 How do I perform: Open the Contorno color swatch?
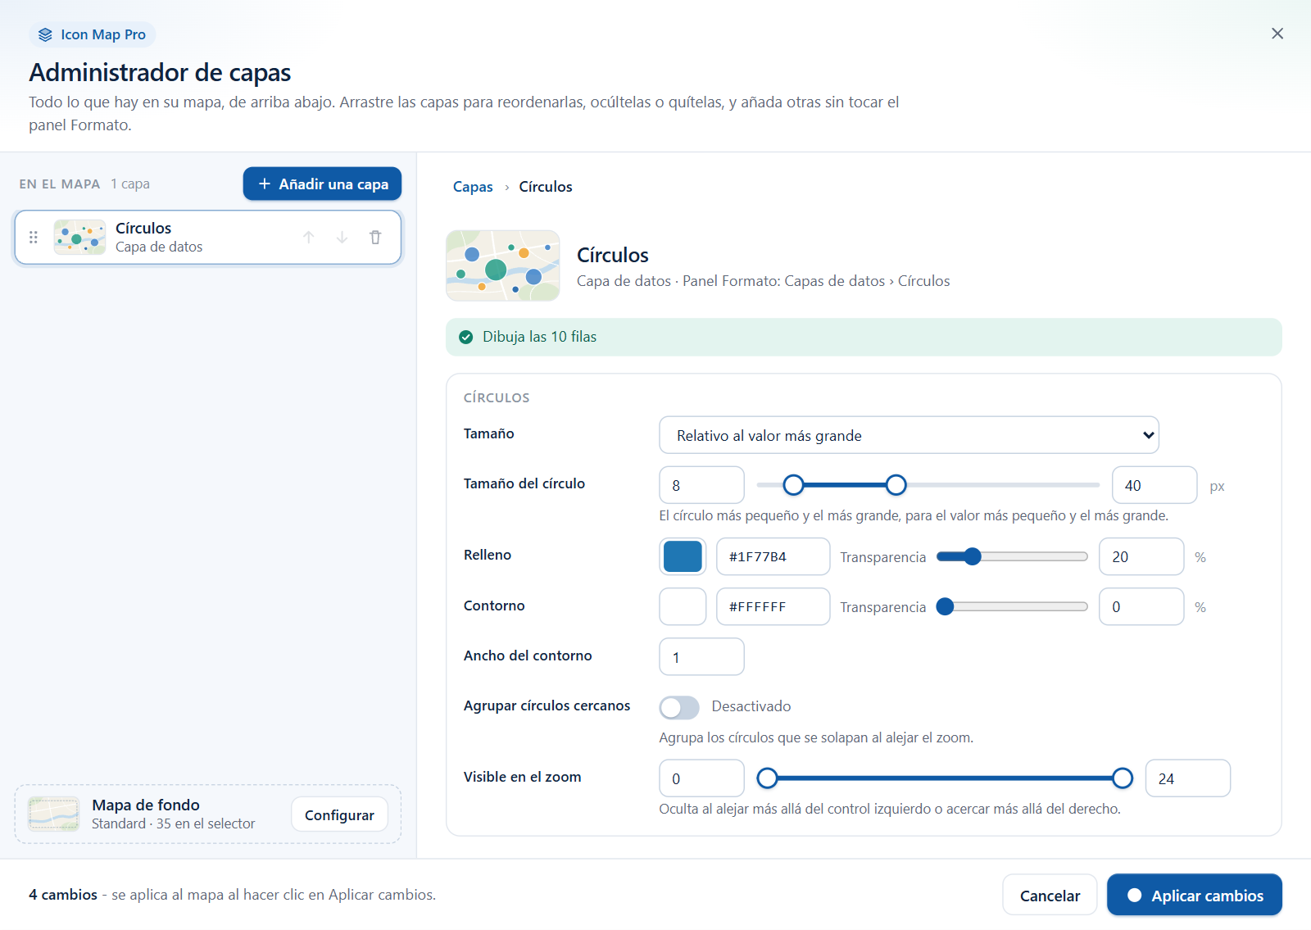point(683,606)
